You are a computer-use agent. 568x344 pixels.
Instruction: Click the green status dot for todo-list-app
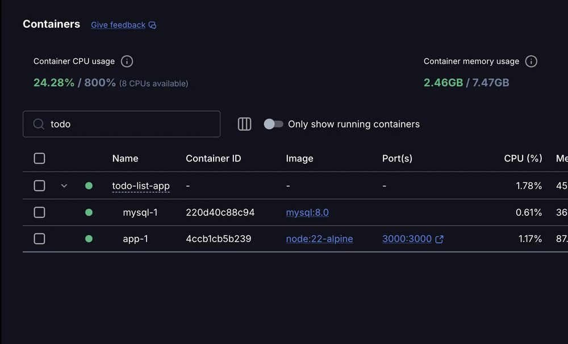tap(89, 186)
